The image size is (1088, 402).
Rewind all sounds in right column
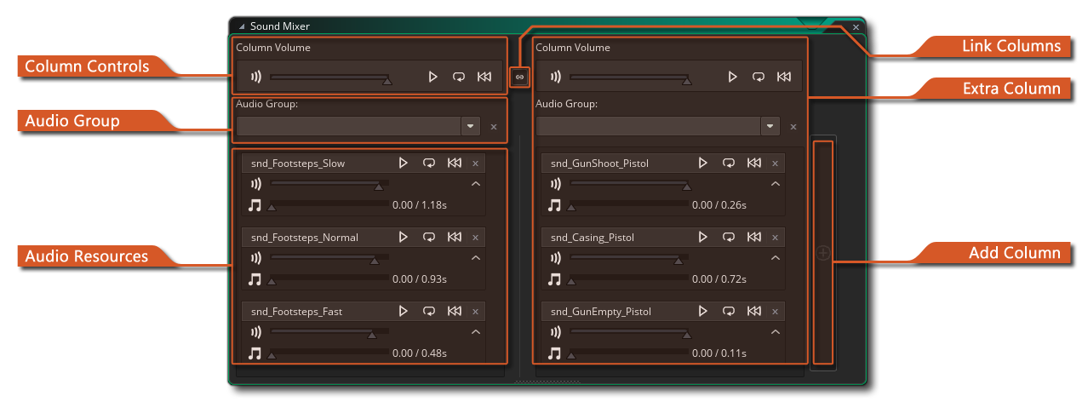(x=784, y=77)
